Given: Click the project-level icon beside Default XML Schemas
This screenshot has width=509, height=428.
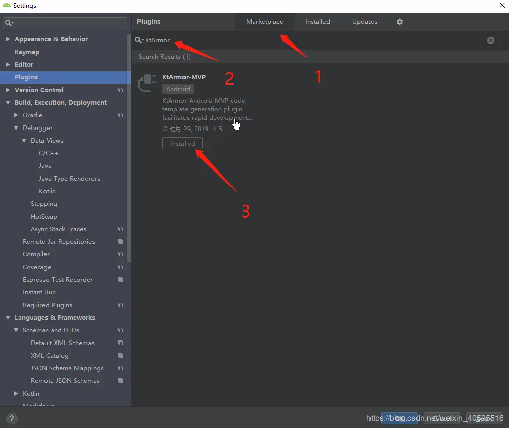Looking at the screenshot, I should click(x=120, y=343).
